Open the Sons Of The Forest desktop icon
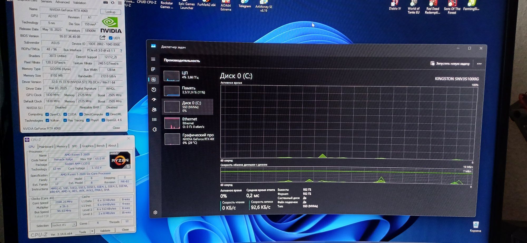 click(x=452, y=7)
